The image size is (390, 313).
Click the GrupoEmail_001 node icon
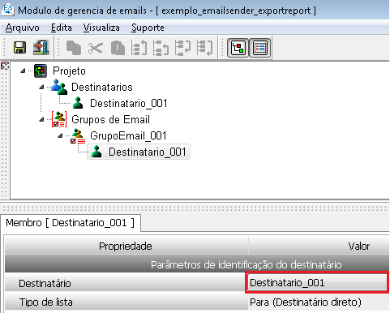tap(78, 136)
